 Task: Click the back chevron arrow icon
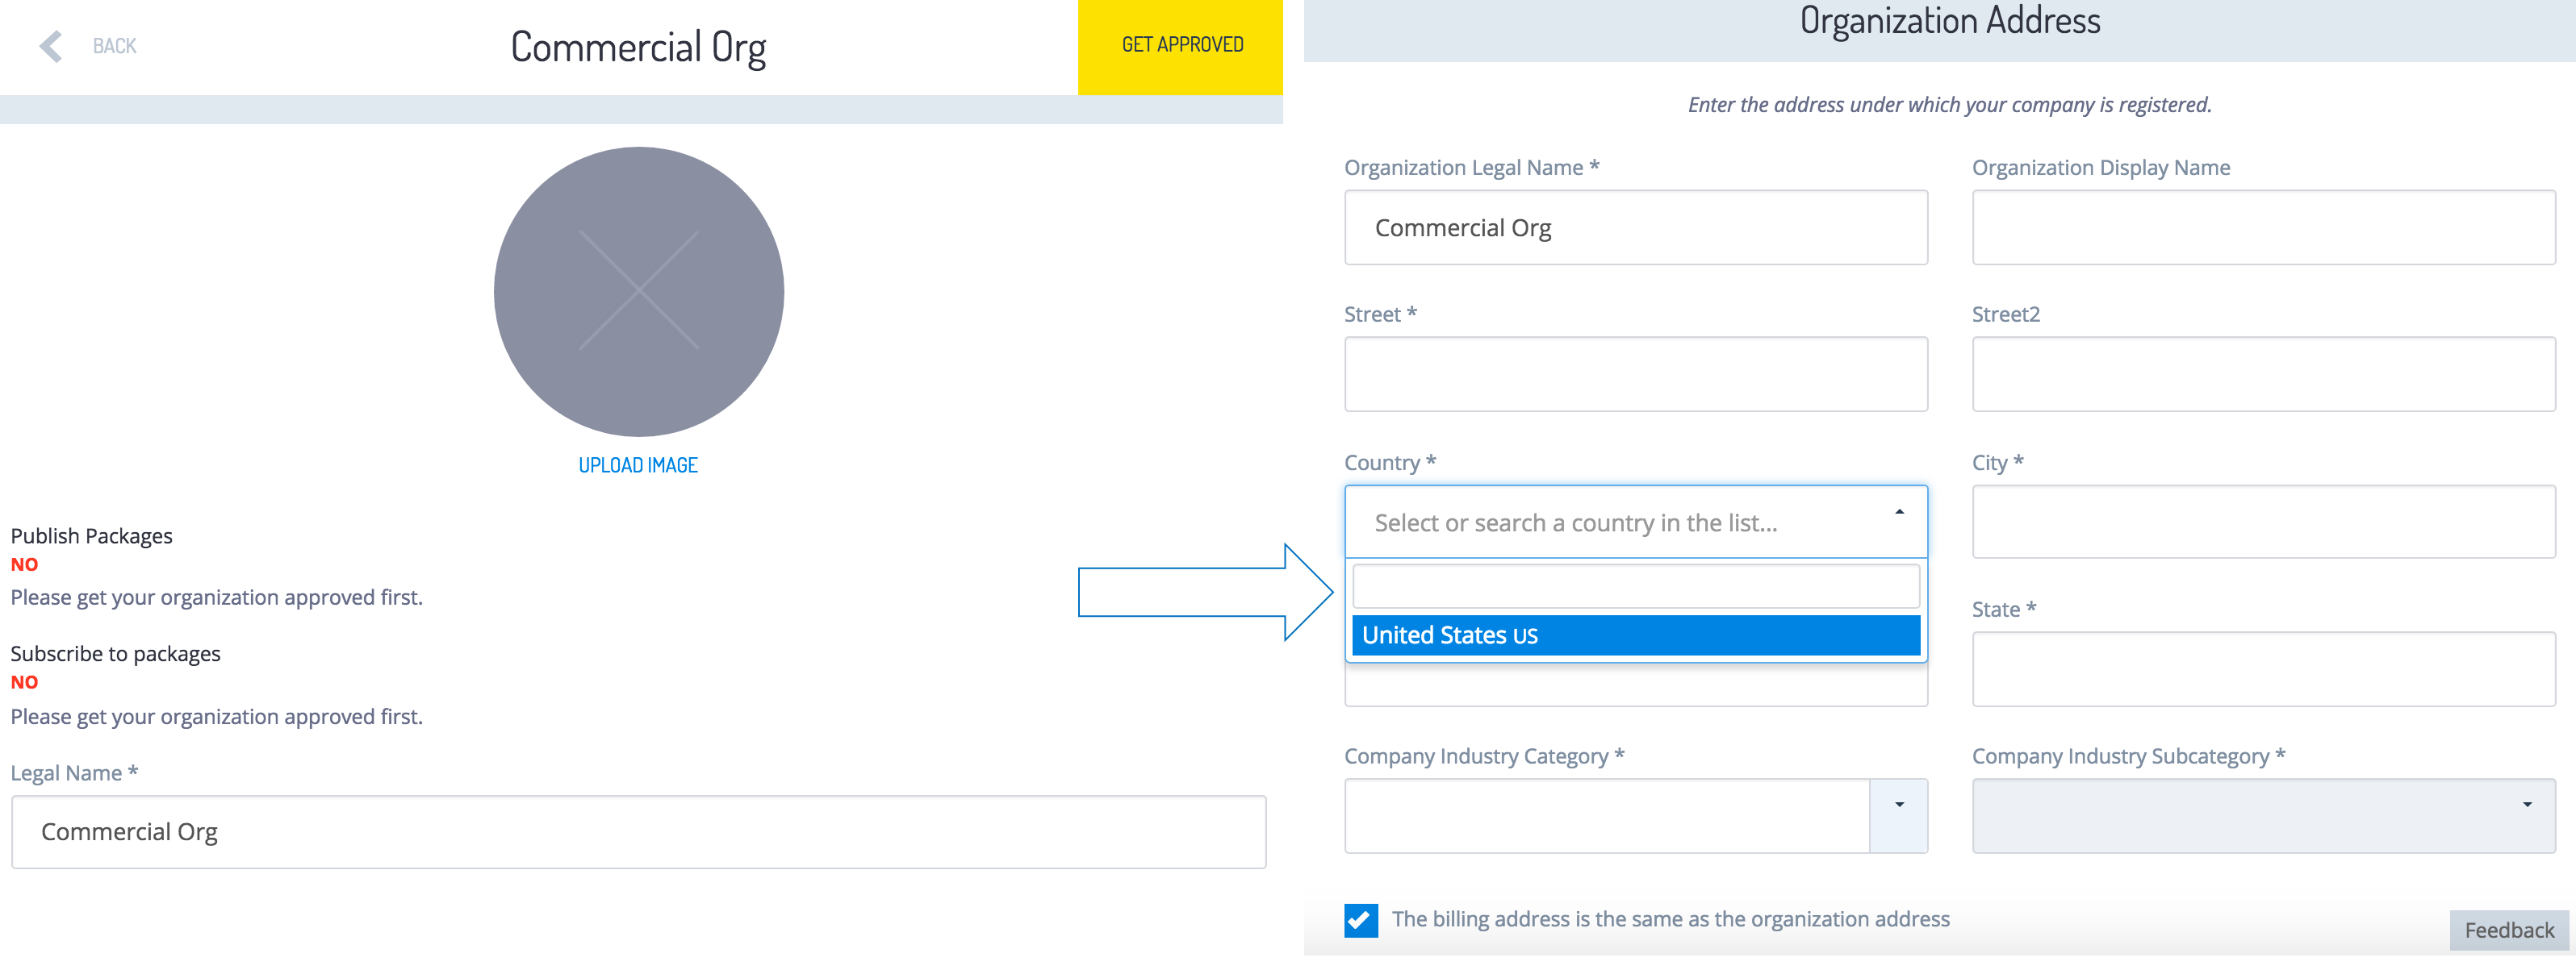51,46
